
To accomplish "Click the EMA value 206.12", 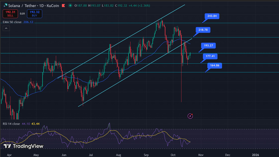I will tap(28, 22).
